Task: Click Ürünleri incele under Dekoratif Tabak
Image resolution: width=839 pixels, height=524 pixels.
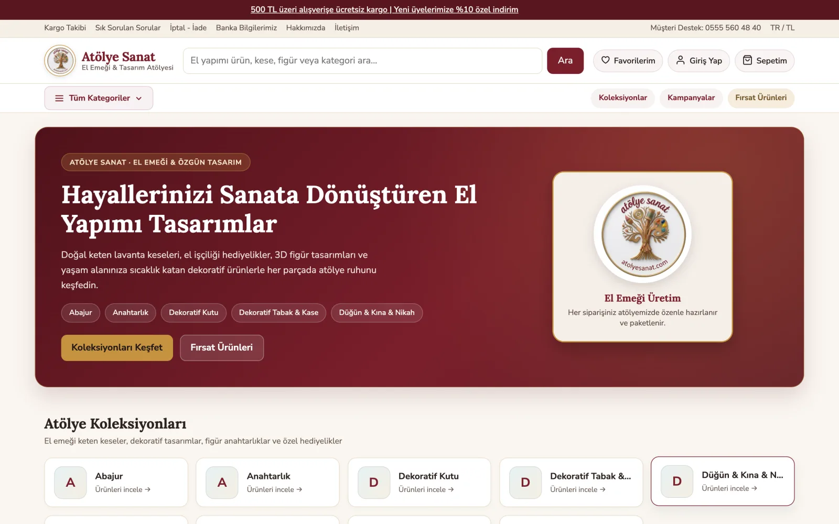Action: [578, 489]
